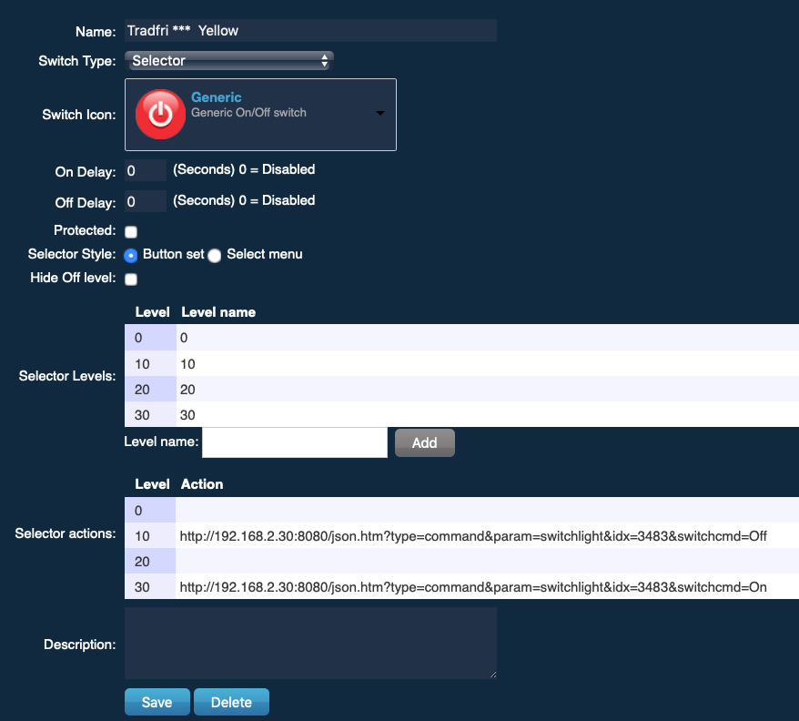The width and height of the screenshot is (799, 721).
Task: Click the level 30 number in Selector Levels
Action: pos(142,414)
